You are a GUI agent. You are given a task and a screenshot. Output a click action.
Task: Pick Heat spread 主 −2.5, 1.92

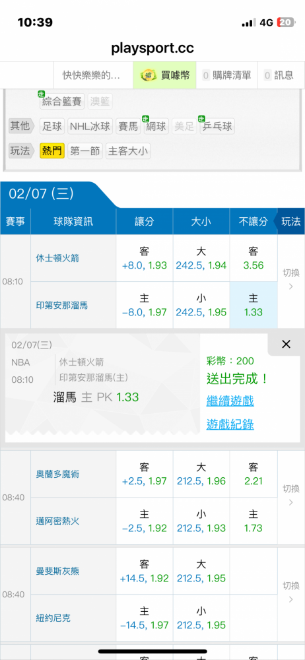(145, 521)
